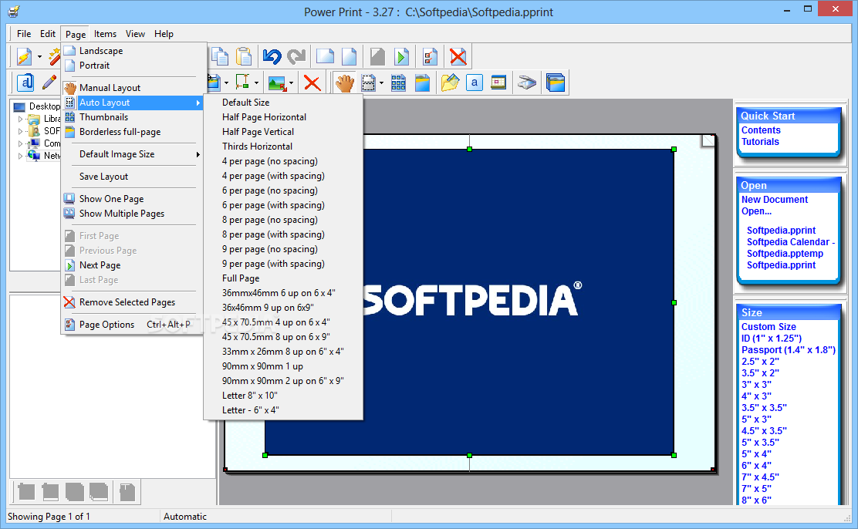Click the landscape page toolbar icon
858x529 pixels.
[325, 56]
